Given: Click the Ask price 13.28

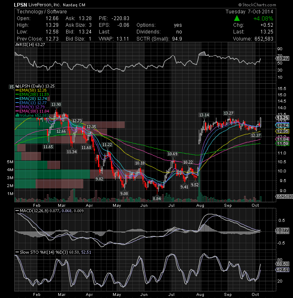Looking at the screenshot, I should (x=85, y=18).
